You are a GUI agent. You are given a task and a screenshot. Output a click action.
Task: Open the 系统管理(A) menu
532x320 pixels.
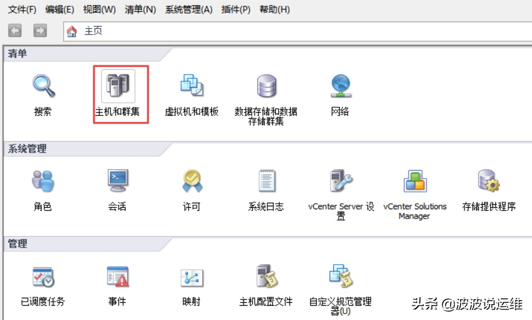tap(188, 9)
